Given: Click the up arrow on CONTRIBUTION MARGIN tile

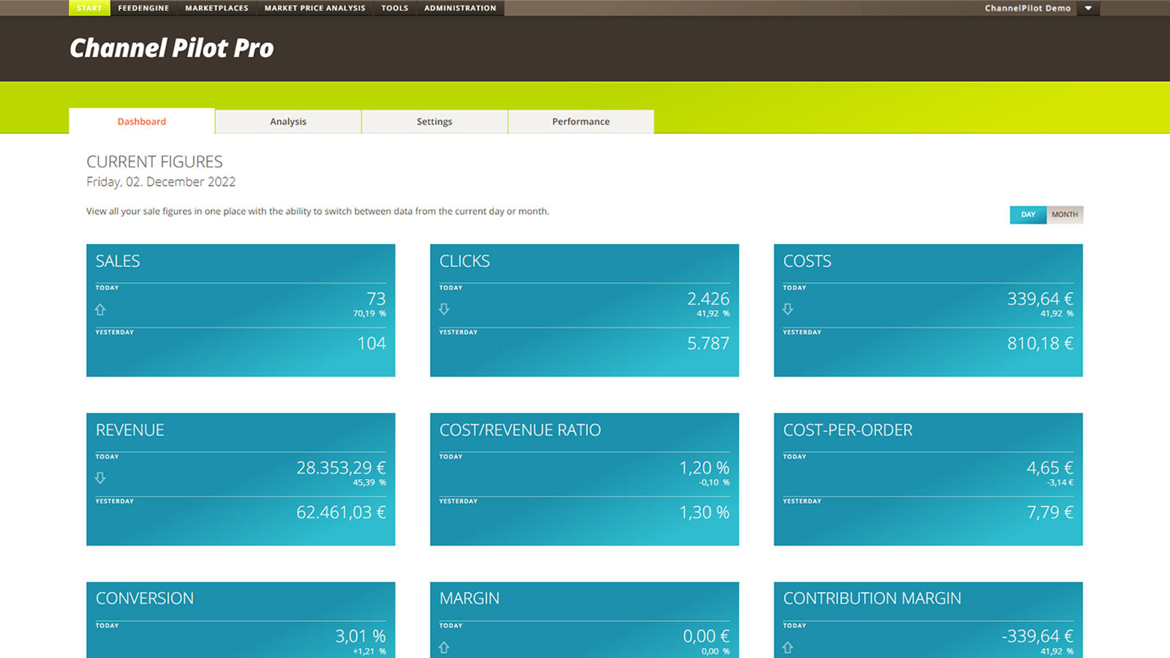Looking at the screenshot, I should coord(788,647).
